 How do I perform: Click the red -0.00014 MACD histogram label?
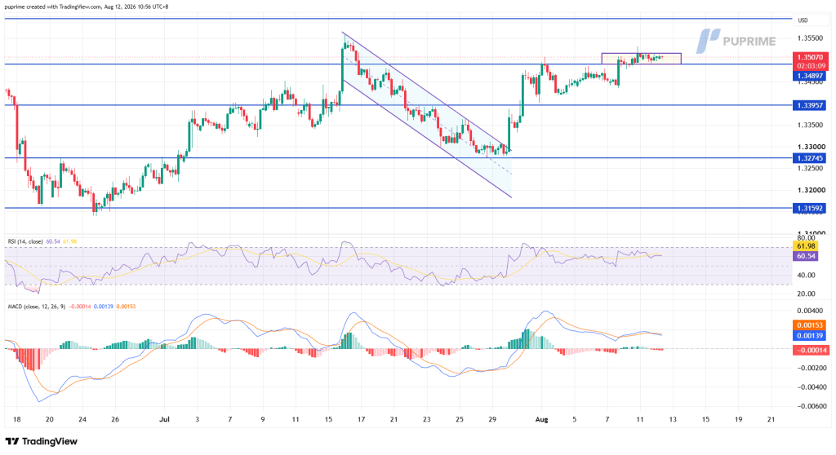coord(809,350)
